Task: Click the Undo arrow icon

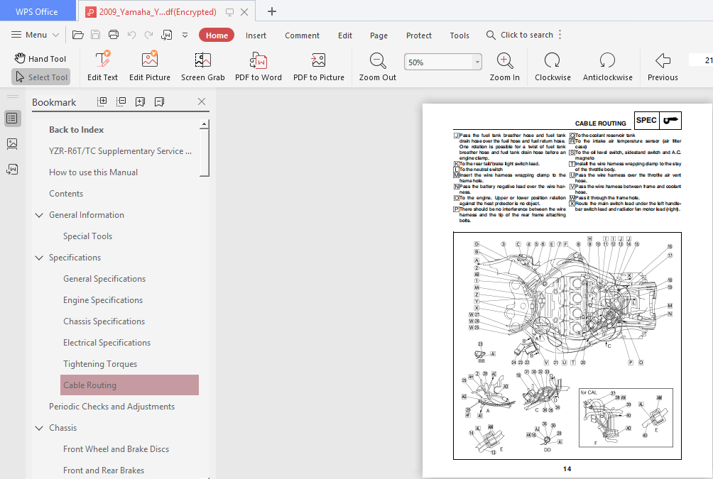Action: (132, 35)
